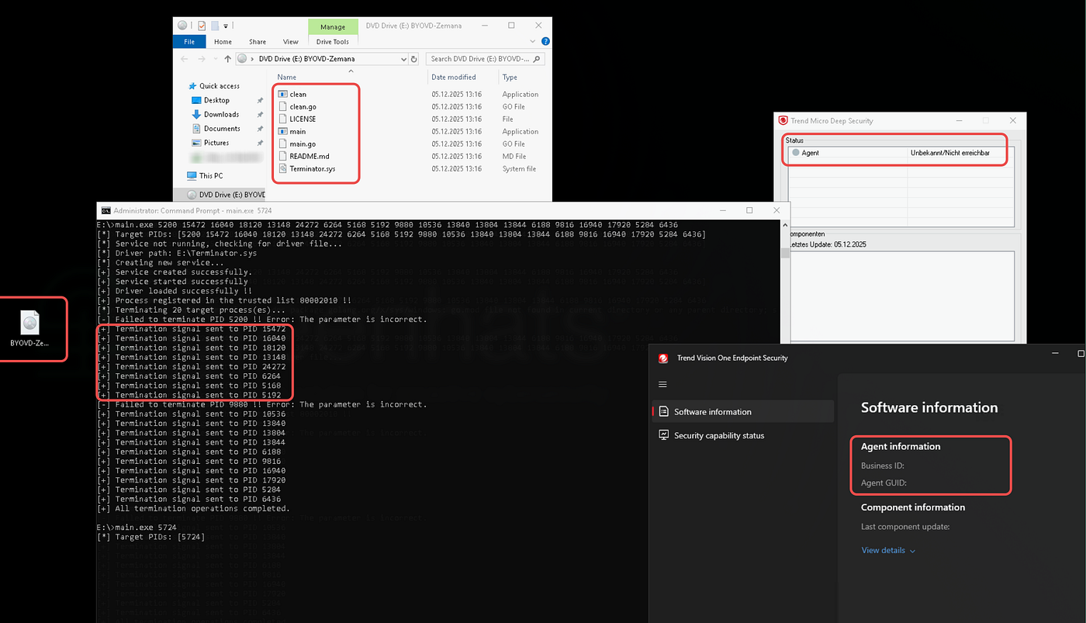Open Desktop in the navigation pane

coord(216,100)
